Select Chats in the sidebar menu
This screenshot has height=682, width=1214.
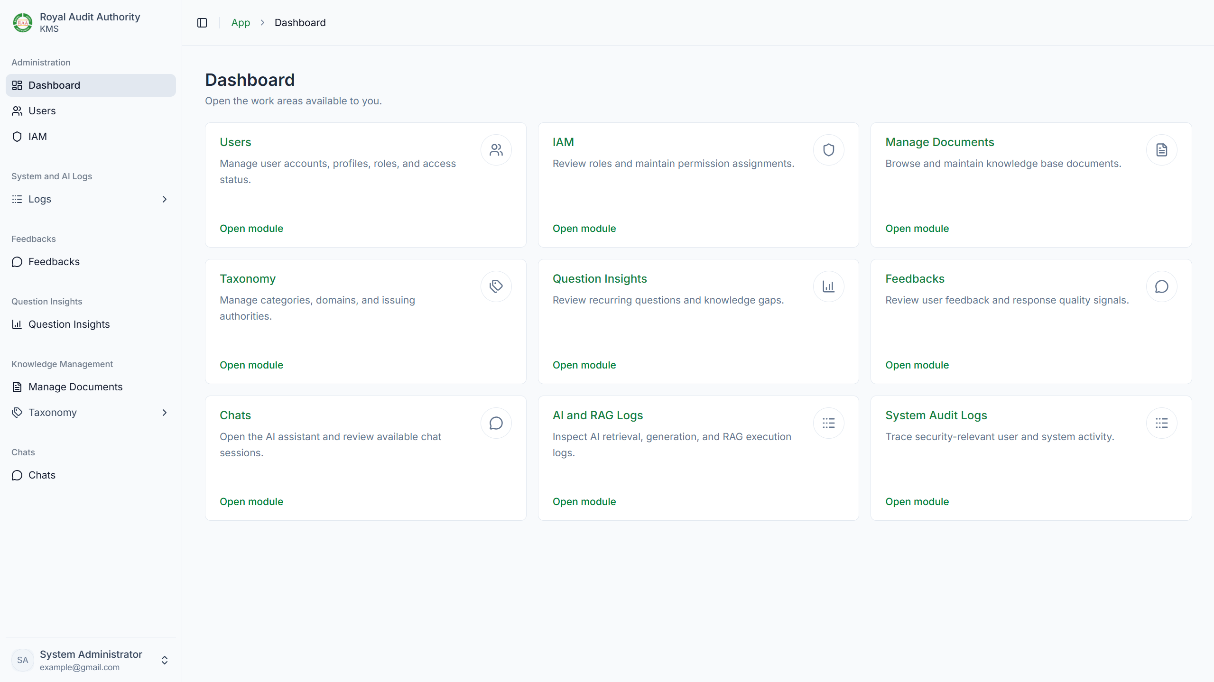click(91, 475)
